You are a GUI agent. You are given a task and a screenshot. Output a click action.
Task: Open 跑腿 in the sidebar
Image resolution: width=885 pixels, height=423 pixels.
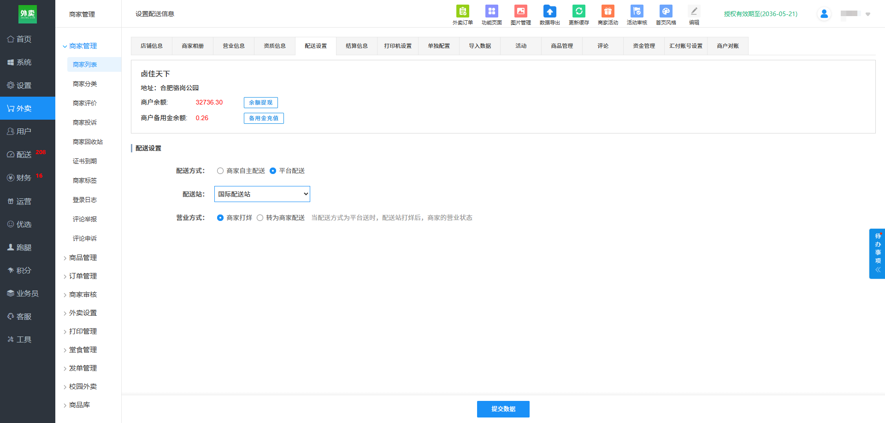click(x=28, y=247)
